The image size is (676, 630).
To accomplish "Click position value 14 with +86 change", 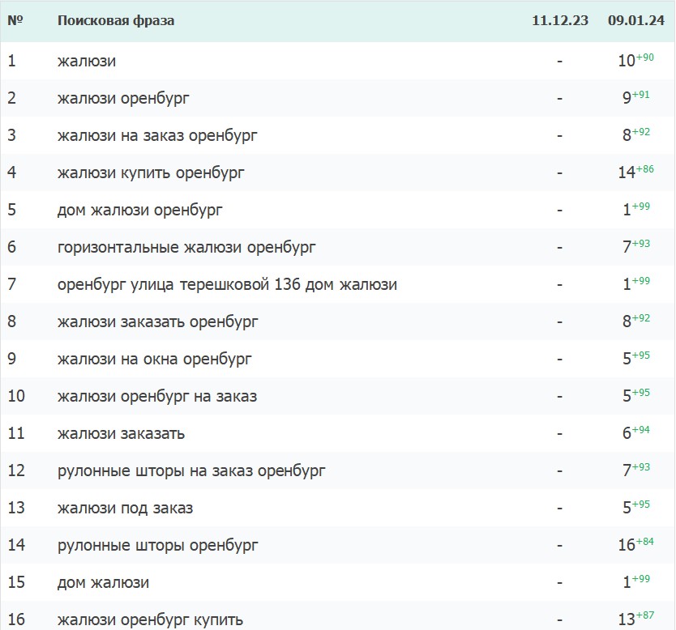I will tap(626, 172).
